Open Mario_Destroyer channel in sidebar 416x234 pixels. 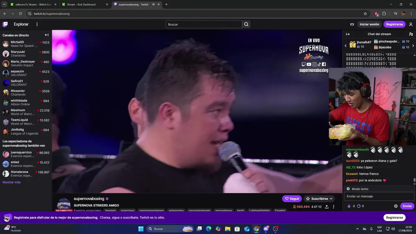coord(26,63)
